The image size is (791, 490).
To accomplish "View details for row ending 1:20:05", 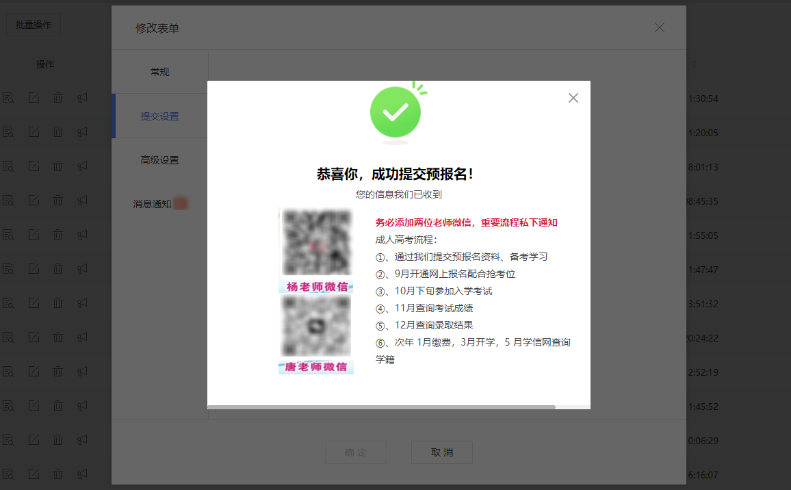I will (x=8, y=132).
